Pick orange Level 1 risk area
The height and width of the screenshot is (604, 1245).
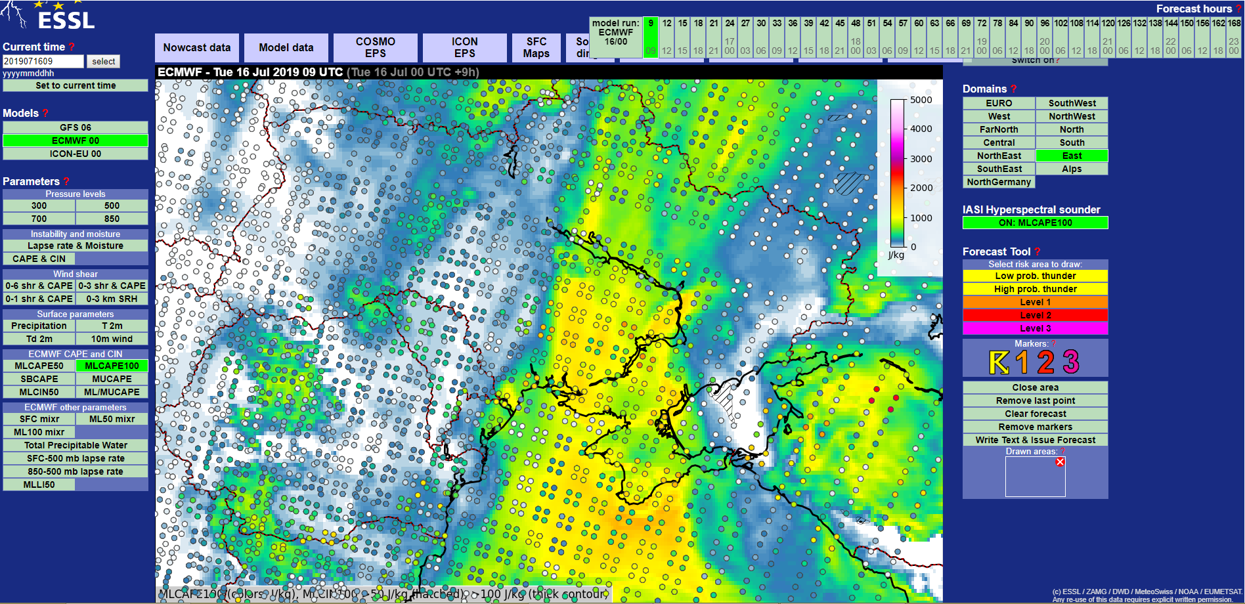coord(1036,302)
